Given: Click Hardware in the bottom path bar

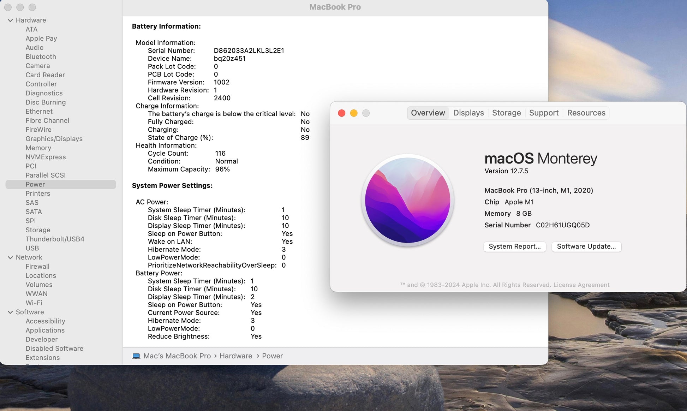Looking at the screenshot, I should tap(235, 356).
